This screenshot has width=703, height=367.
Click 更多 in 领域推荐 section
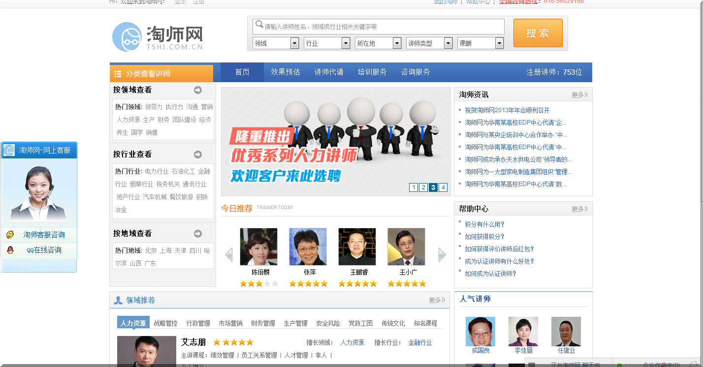point(437,300)
